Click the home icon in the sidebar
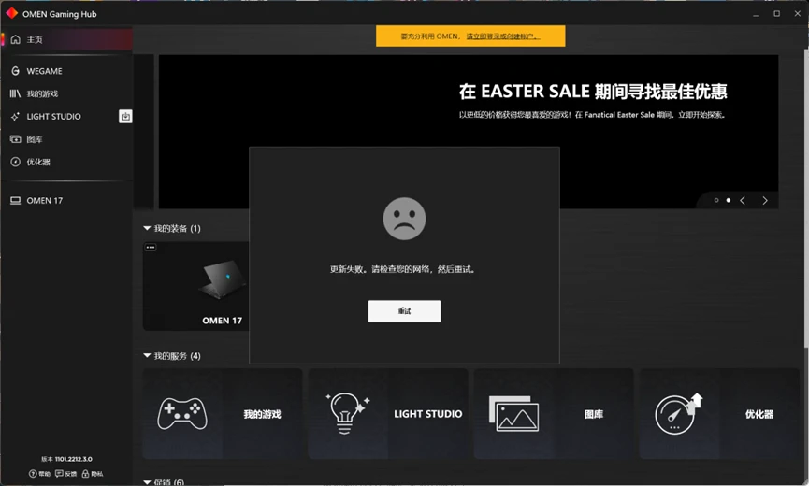The width and height of the screenshot is (809, 486). click(16, 39)
